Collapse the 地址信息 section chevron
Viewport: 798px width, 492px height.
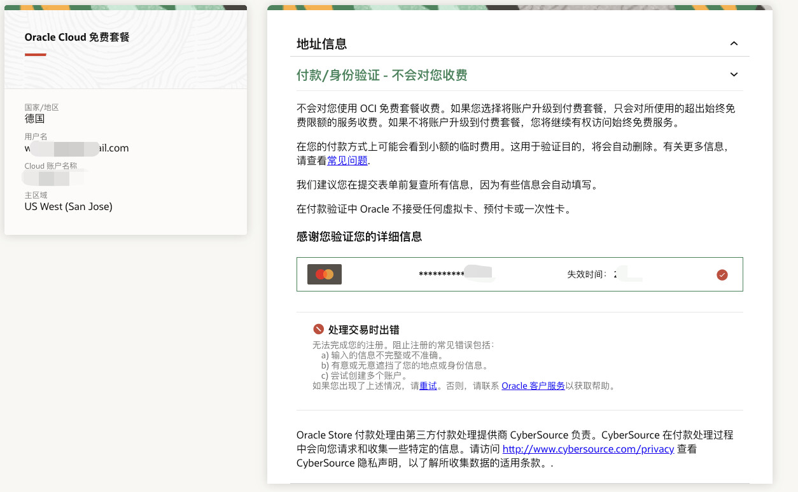click(734, 43)
